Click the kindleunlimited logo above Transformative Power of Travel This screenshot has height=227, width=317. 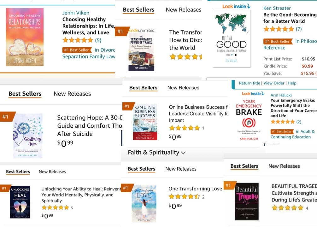[x=141, y=30]
